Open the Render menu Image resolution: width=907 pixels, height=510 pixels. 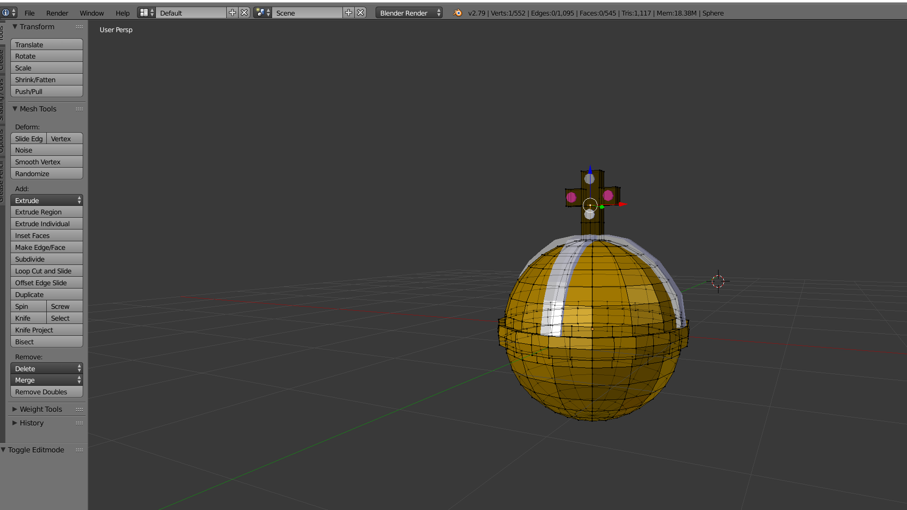click(57, 13)
